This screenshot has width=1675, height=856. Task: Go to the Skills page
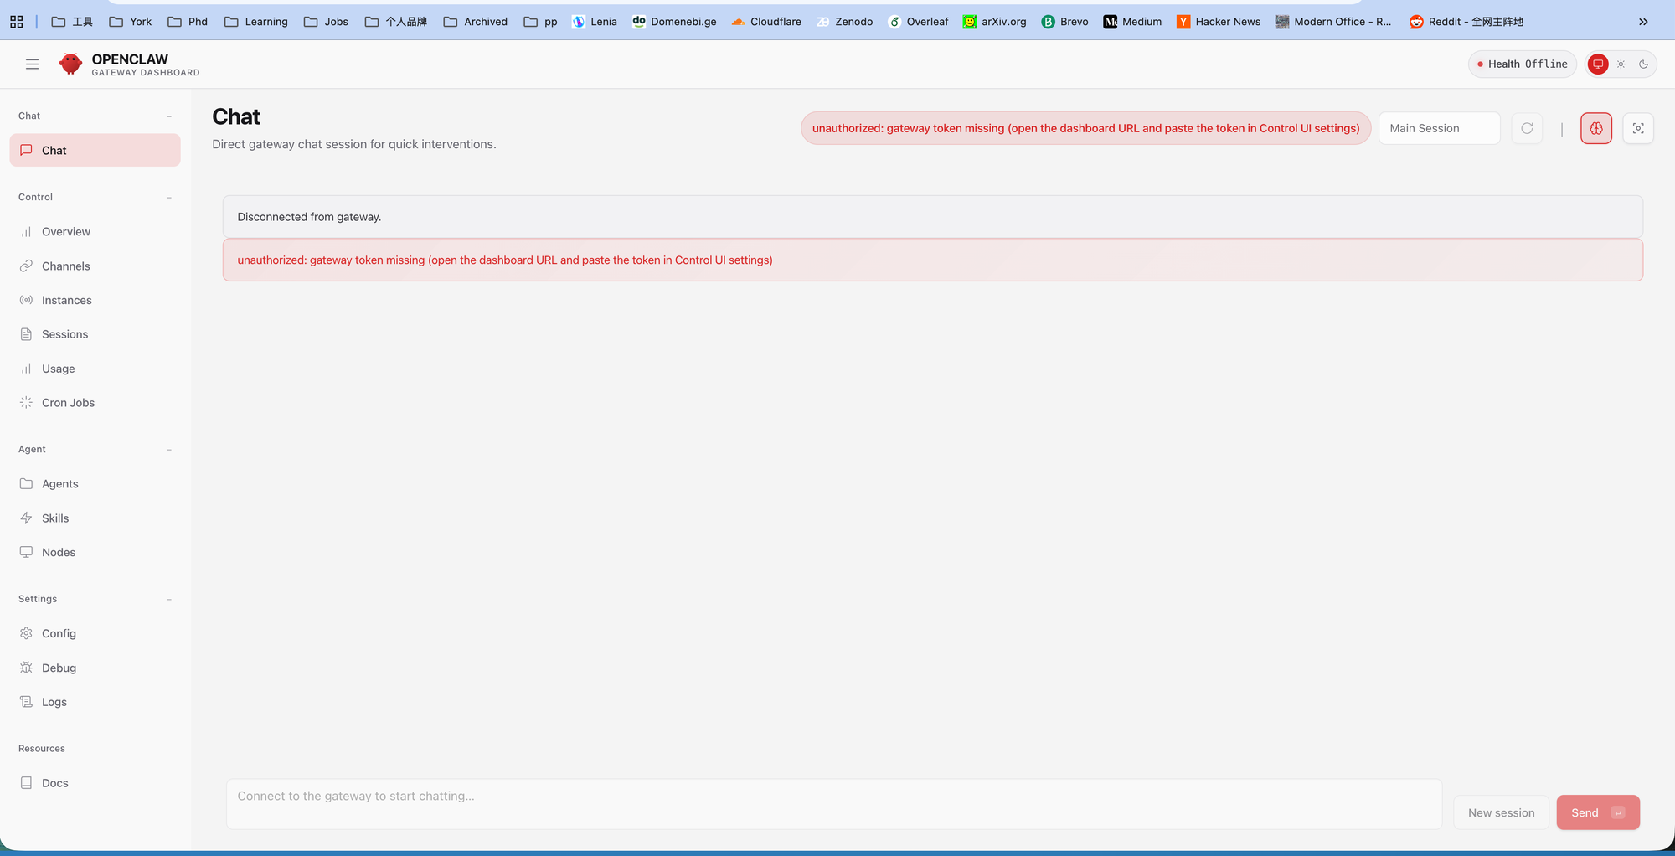55,518
